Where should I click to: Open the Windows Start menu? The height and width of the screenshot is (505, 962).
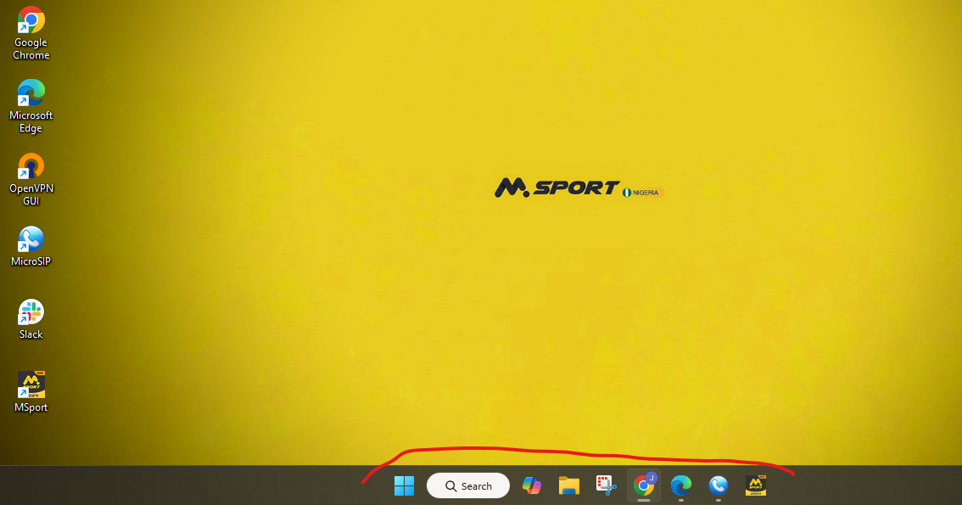405,486
